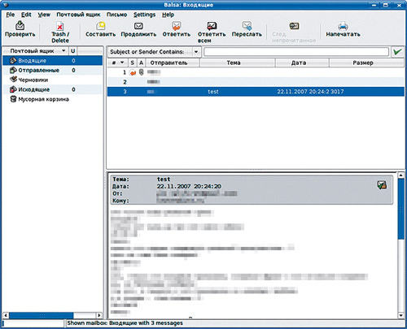This screenshot has height=329, width=407.
Task: Select the Черновики mailbox
Action: tap(53, 80)
